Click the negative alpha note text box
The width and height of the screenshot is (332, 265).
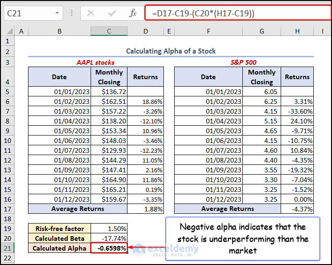click(x=243, y=238)
